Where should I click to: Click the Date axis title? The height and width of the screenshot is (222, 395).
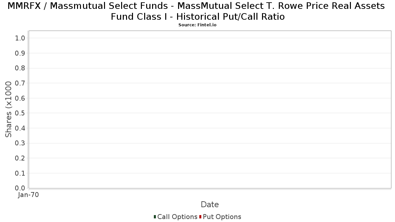[x=210, y=205]
